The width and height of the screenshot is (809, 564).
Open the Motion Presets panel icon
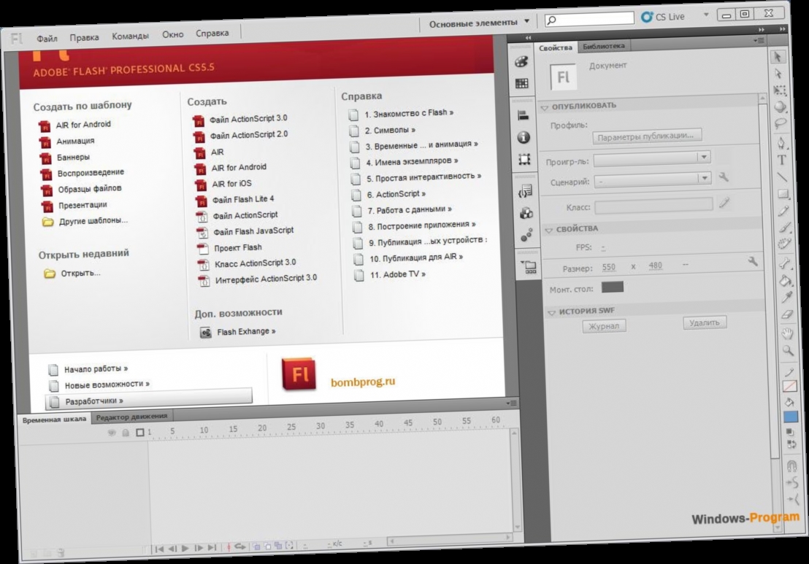[526, 236]
